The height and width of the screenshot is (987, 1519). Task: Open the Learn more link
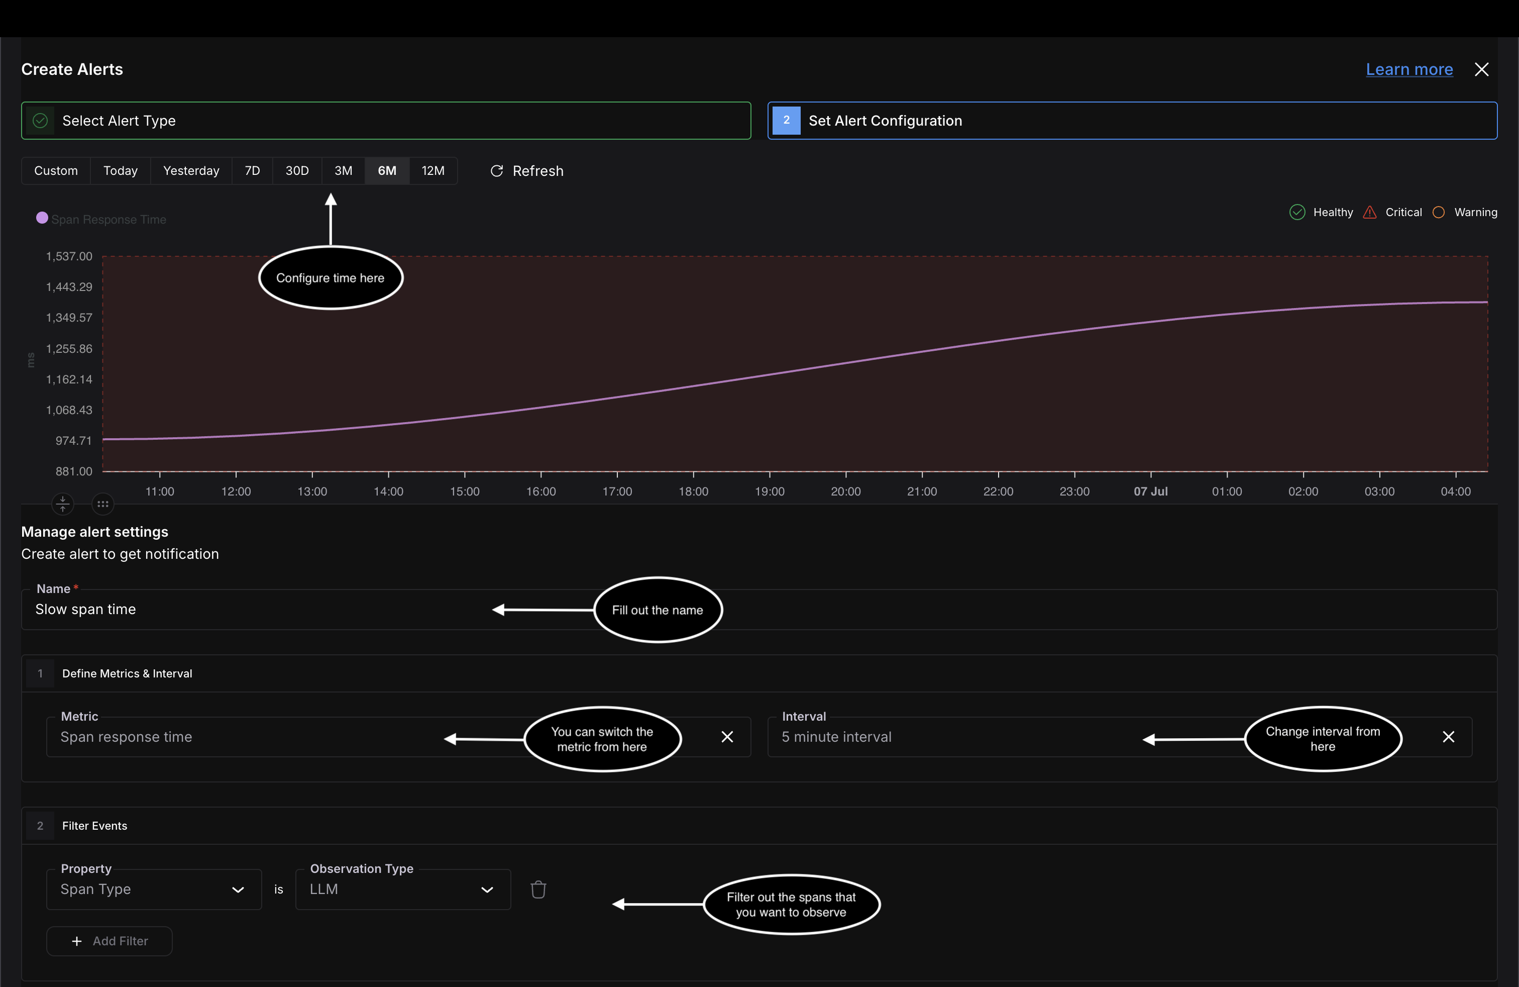coord(1409,69)
